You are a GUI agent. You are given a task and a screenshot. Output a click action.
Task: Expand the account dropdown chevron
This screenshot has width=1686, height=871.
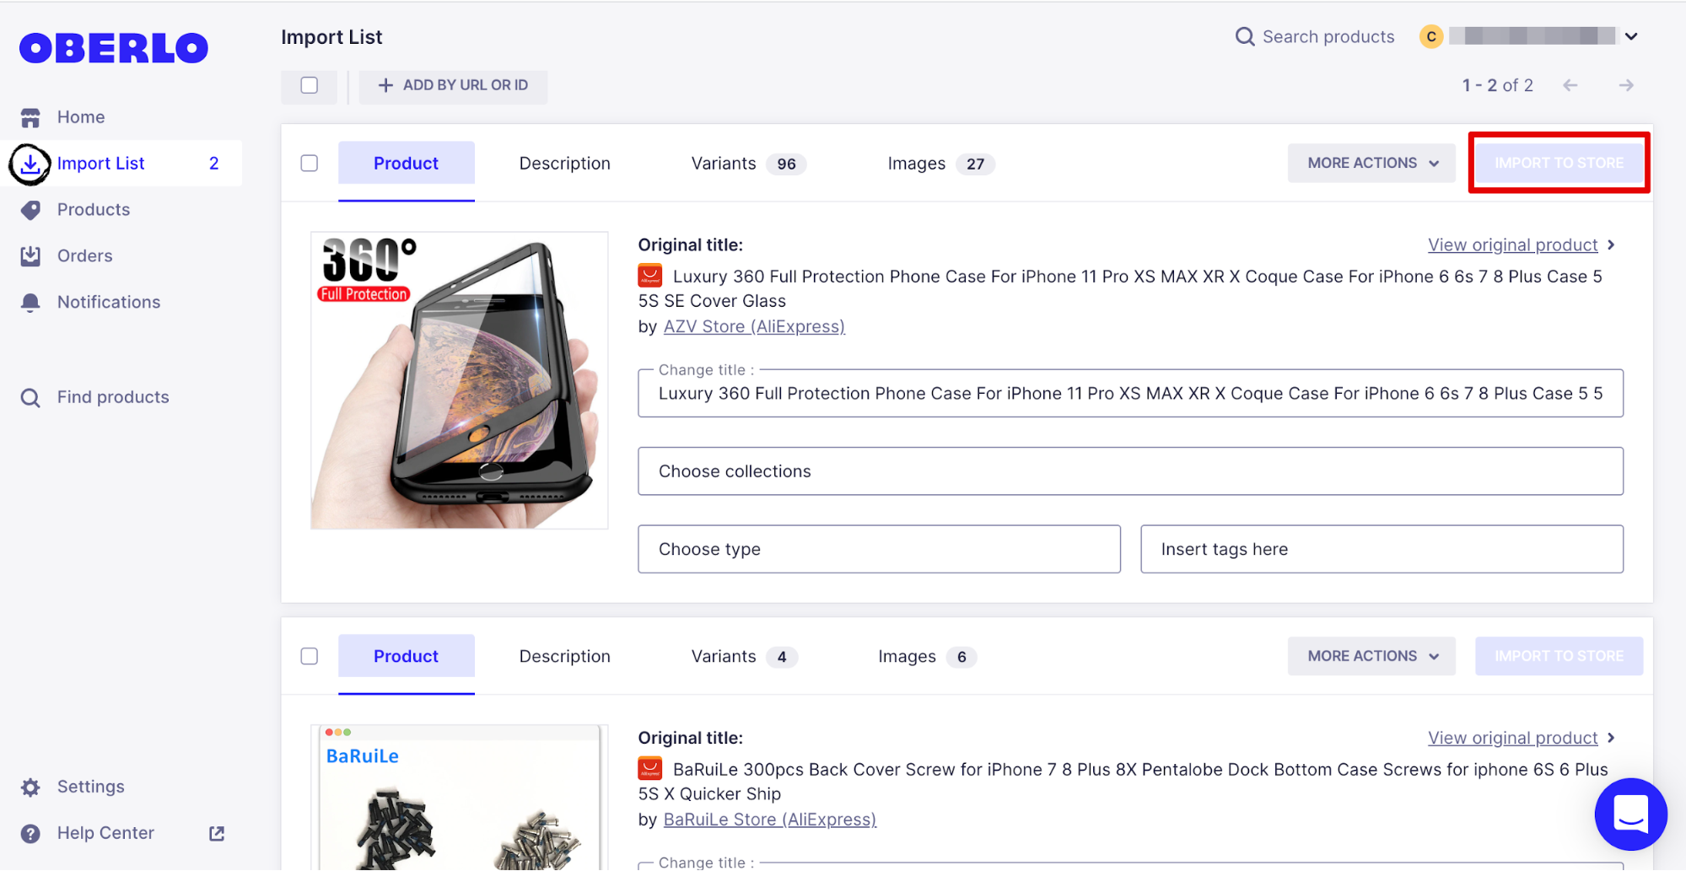(1631, 37)
